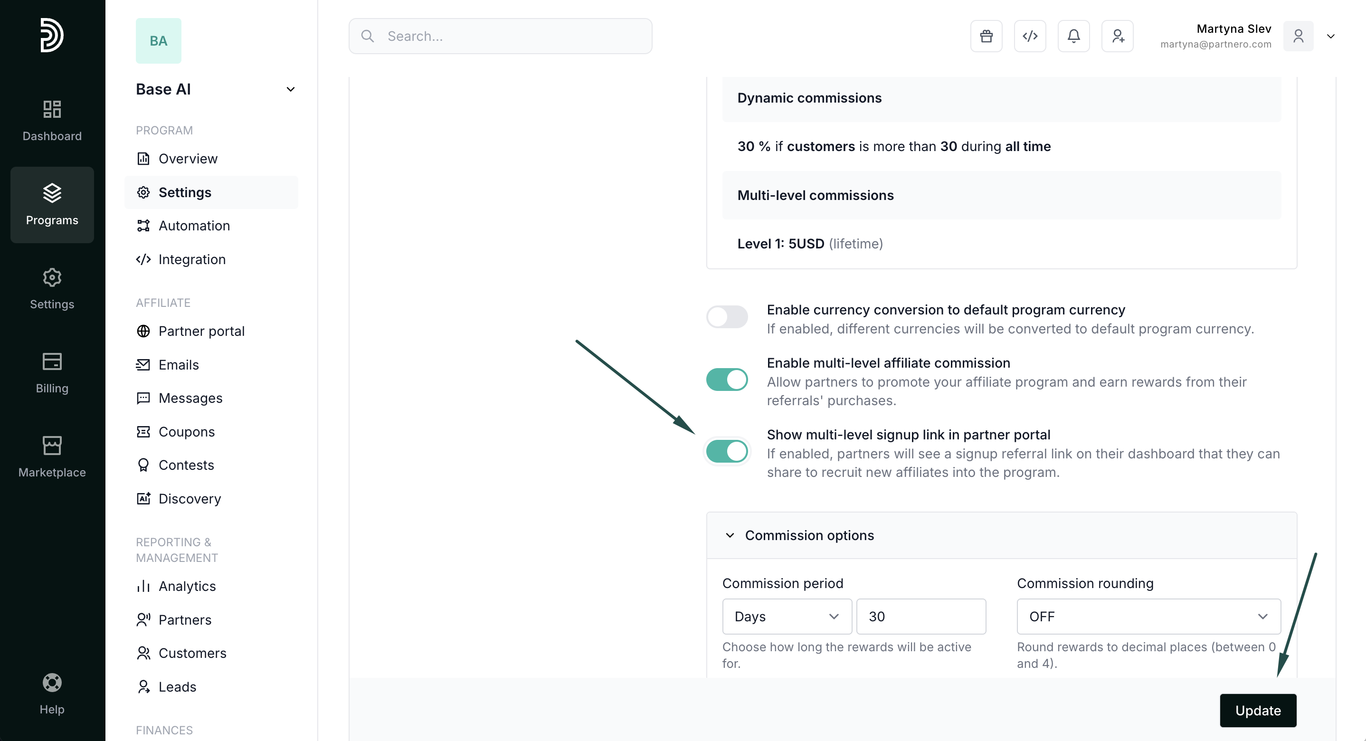Open Marketplace from the left rail
1366x741 pixels.
coord(52,456)
